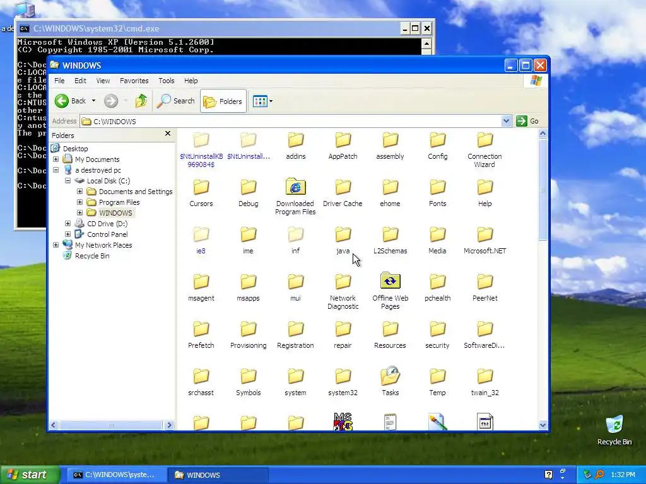Image resolution: width=646 pixels, height=484 pixels.
Task: Click the Back arrow icon
Action: click(62, 101)
